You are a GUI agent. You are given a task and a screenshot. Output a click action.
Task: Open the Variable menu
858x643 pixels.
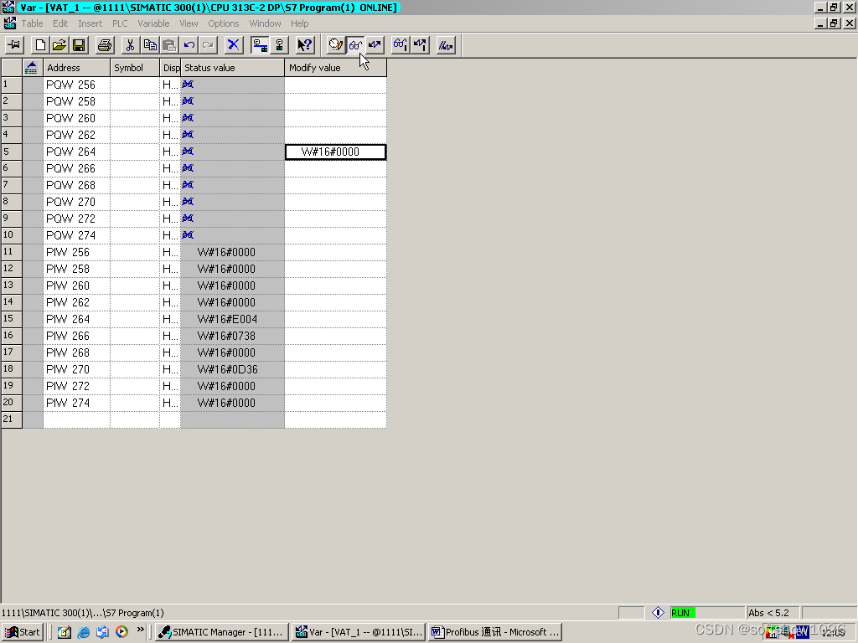153,23
